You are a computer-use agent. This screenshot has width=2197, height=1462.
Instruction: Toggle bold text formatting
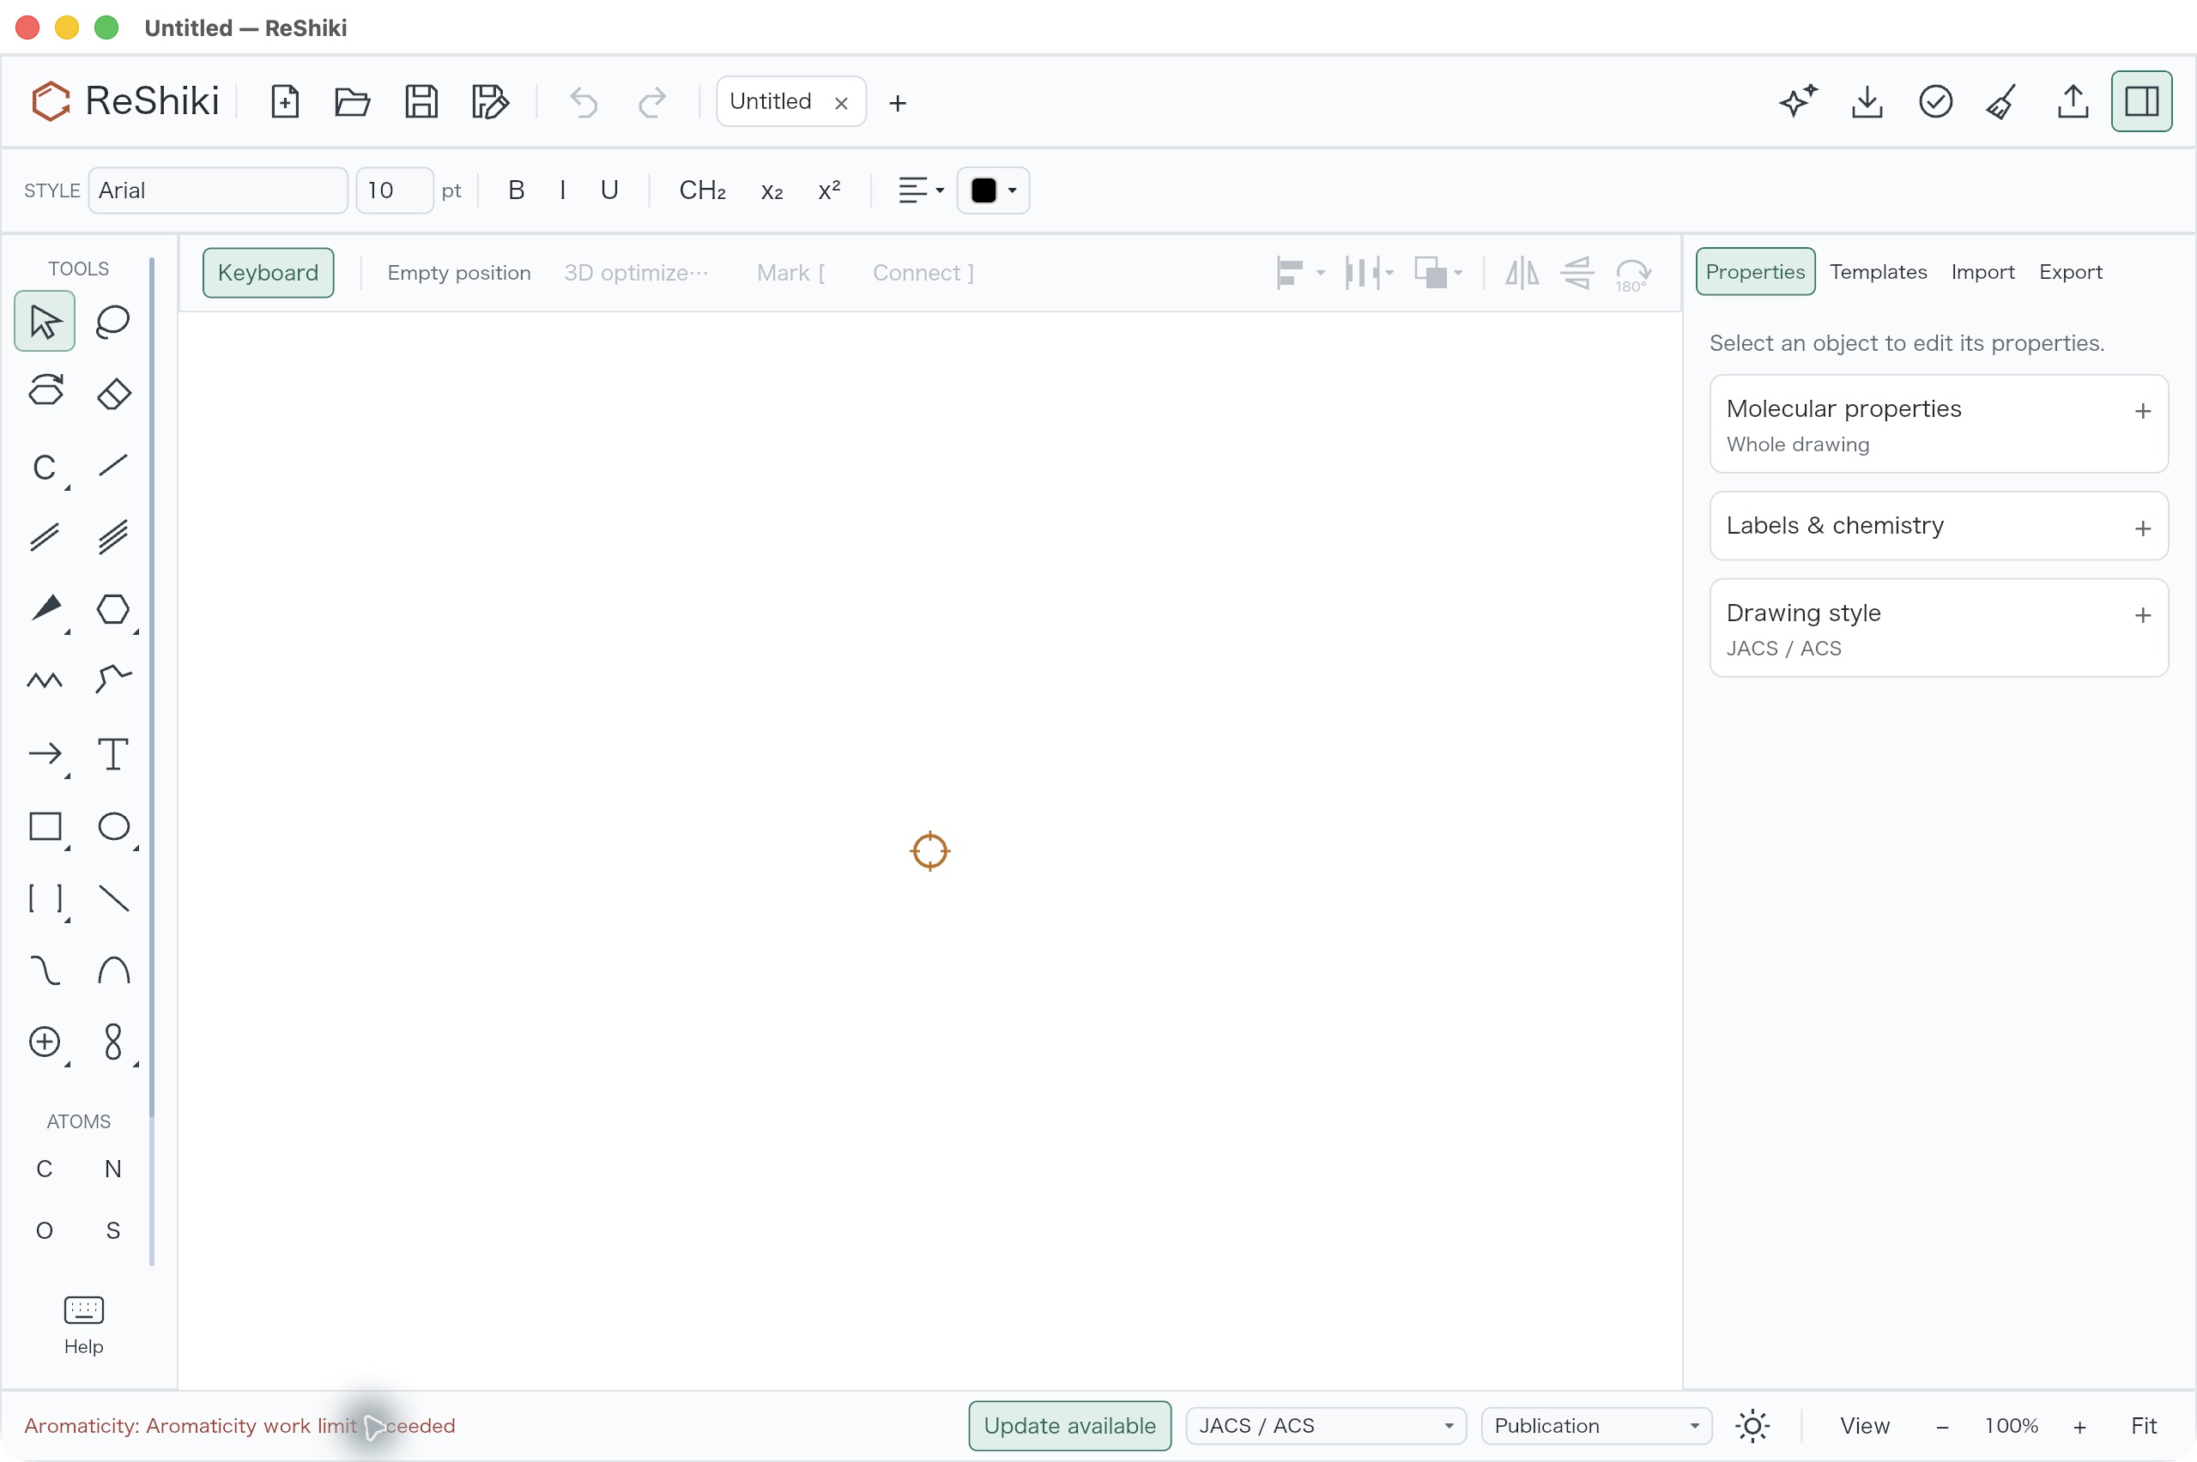click(x=516, y=190)
